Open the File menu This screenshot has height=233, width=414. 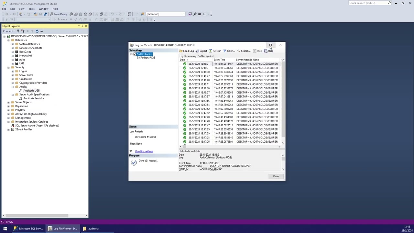(x=4, y=9)
